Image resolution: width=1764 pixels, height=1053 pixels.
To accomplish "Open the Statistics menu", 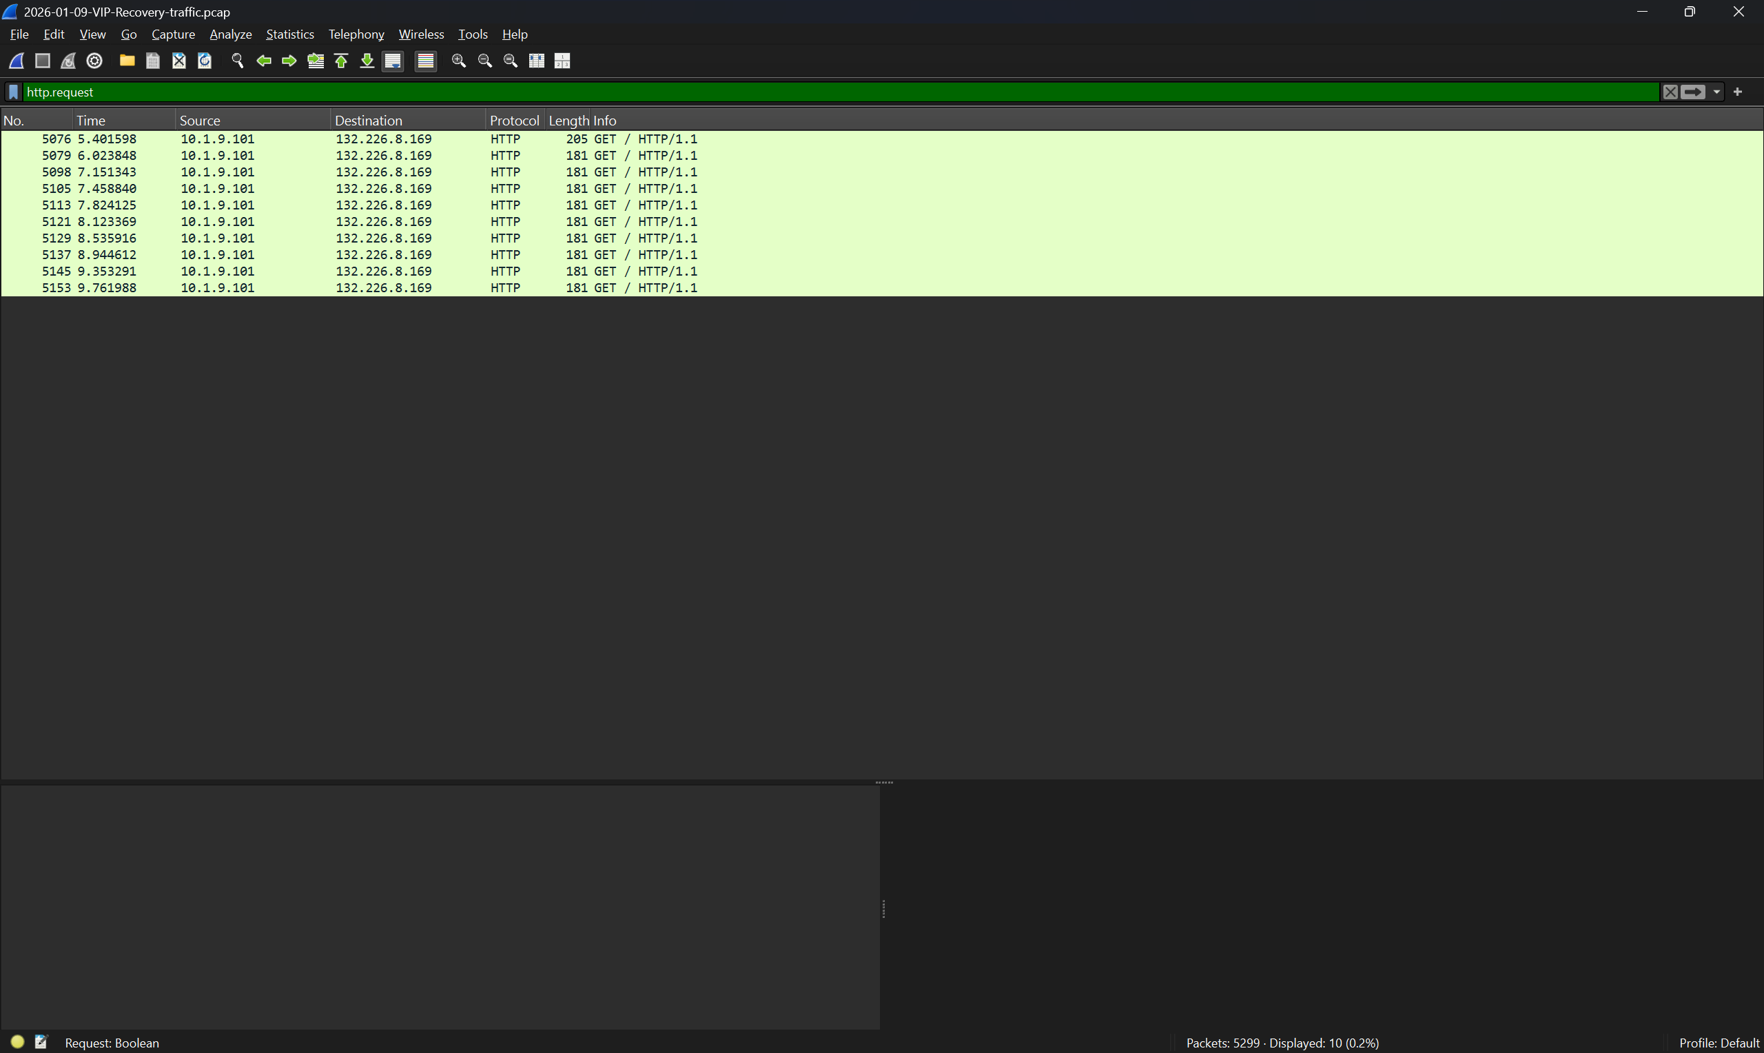I will (289, 34).
